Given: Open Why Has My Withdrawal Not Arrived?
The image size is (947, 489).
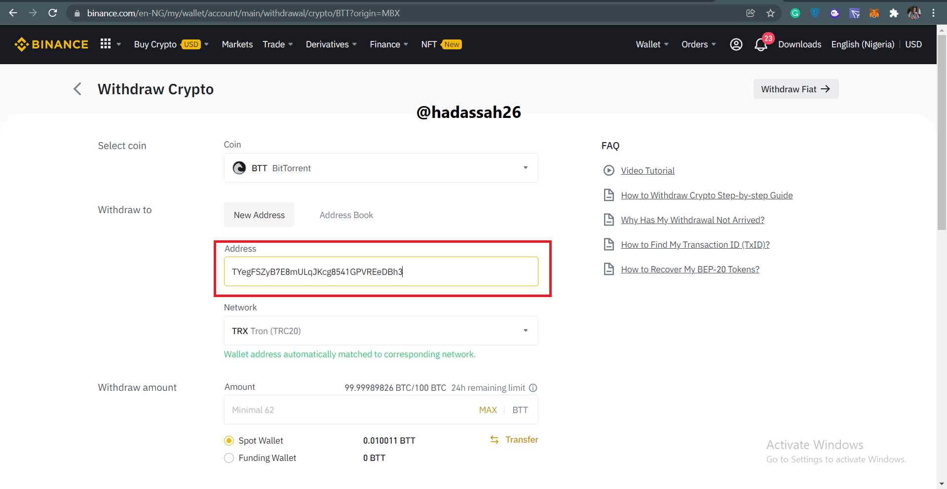Looking at the screenshot, I should [692, 220].
